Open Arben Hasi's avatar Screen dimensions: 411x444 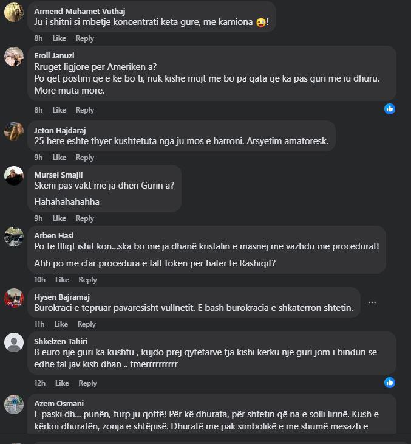pos(14,237)
